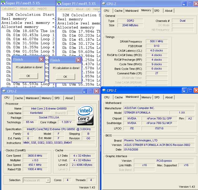Open Help(H) menu in leftmost Super PI window
This screenshot has width=198, height=190.
click(42, 9)
